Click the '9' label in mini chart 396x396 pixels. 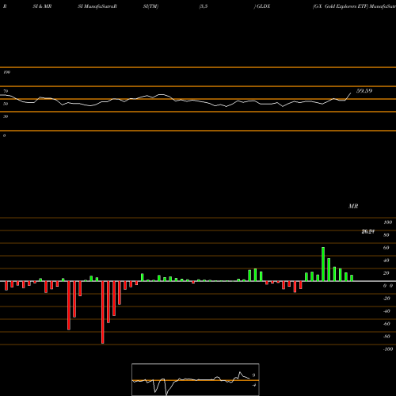click(x=253, y=375)
